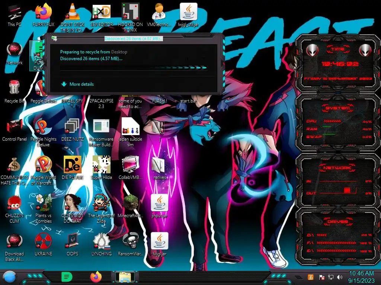Select VM0Technic desktop shortcut
This screenshot has height=285, width=381.
pyautogui.click(x=159, y=15)
